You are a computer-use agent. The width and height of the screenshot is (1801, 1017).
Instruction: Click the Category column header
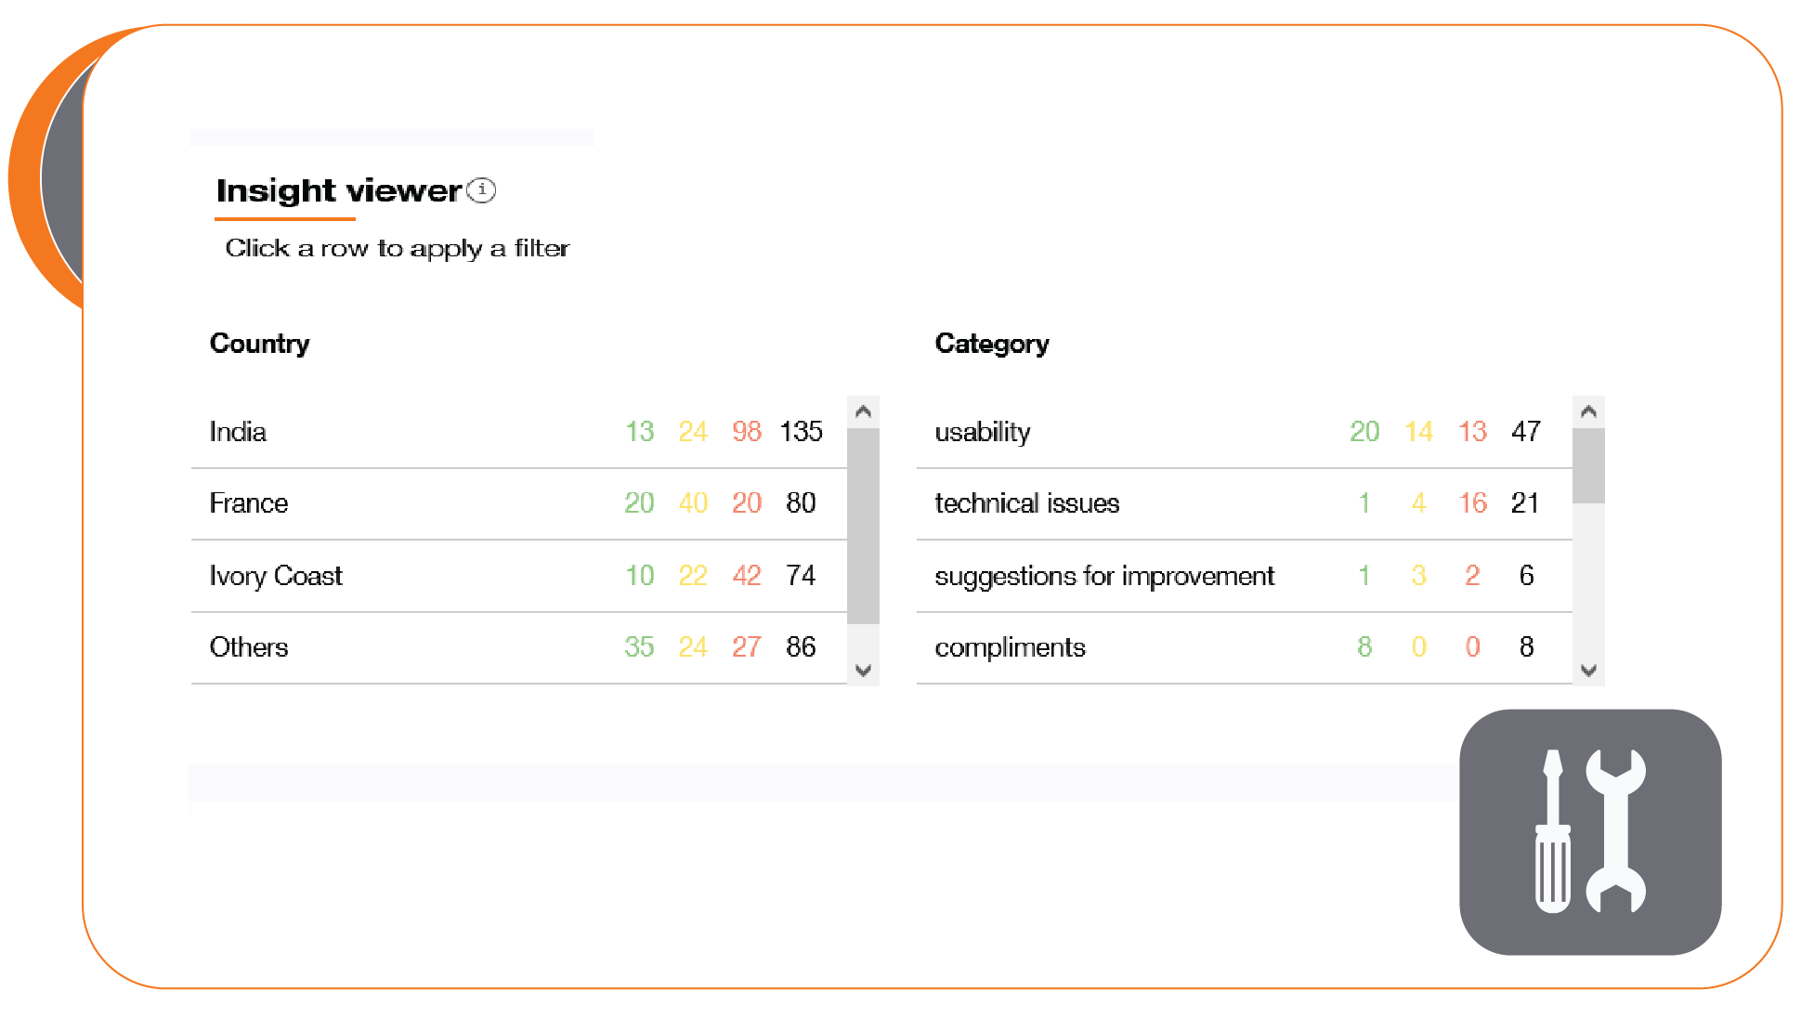click(x=991, y=344)
